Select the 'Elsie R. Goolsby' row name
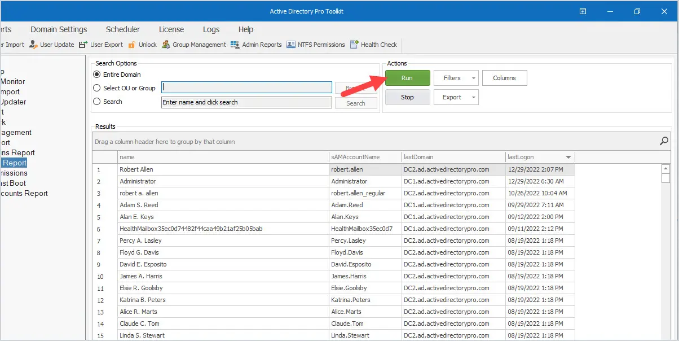 tap(223, 288)
